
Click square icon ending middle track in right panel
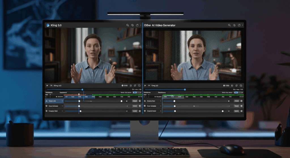[241, 106]
